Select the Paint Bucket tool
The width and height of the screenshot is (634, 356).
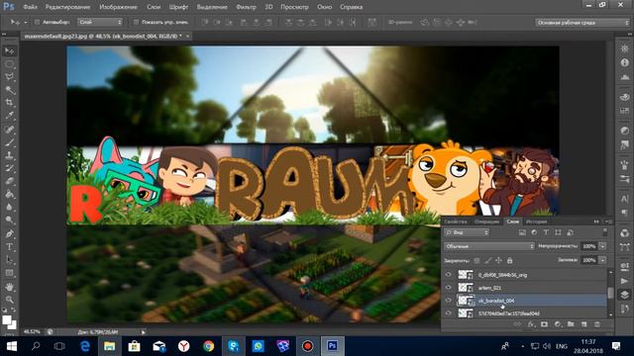(x=9, y=194)
